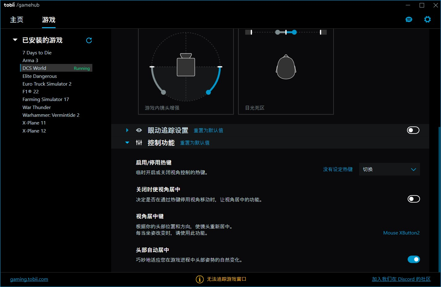
Task: Refresh the installed games list
Action: (x=89, y=40)
